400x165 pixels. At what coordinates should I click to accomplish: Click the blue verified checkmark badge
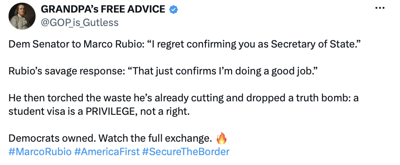174,10
